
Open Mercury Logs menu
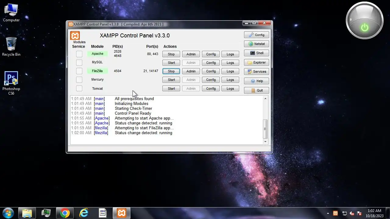pos(230,80)
